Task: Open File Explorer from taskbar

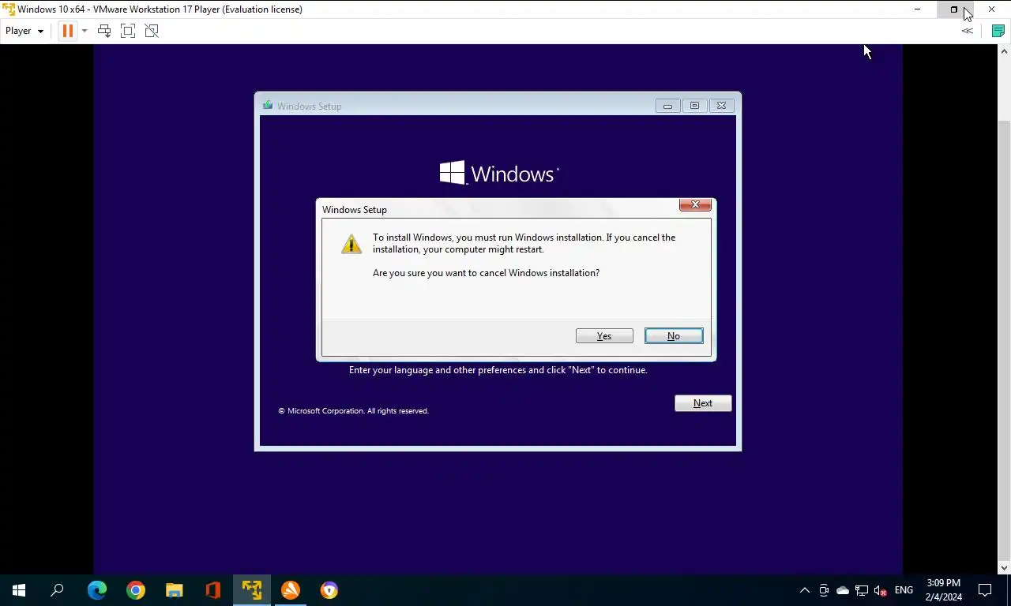Action: (175, 590)
